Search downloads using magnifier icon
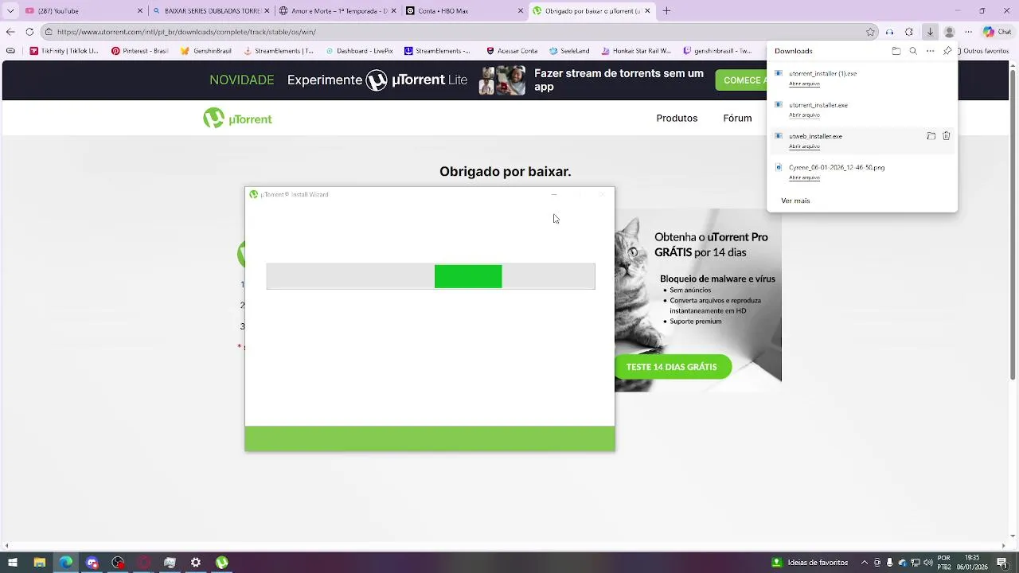 point(913,51)
